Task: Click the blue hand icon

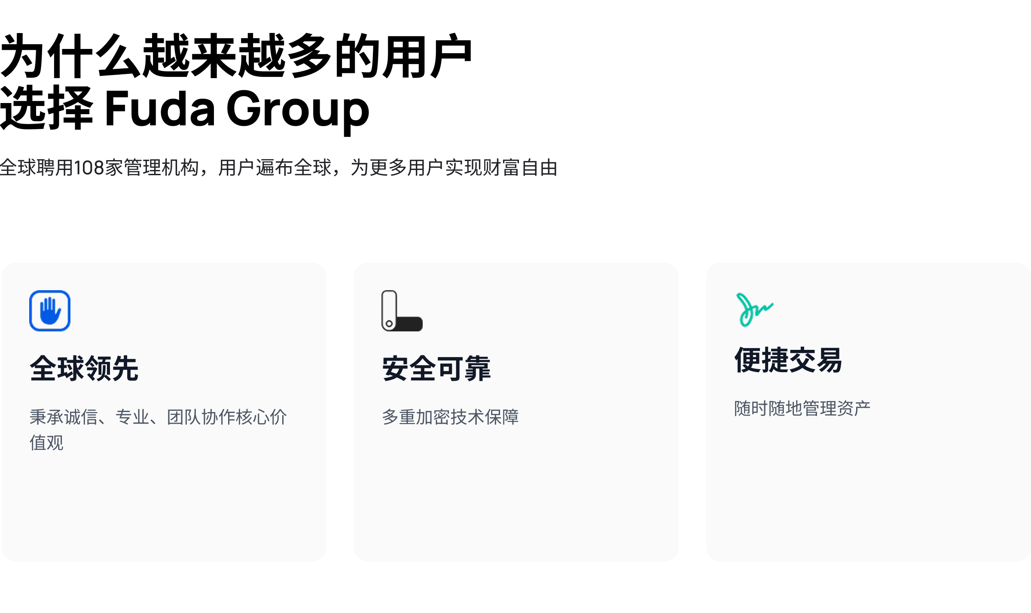Action: click(x=50, y=311)
